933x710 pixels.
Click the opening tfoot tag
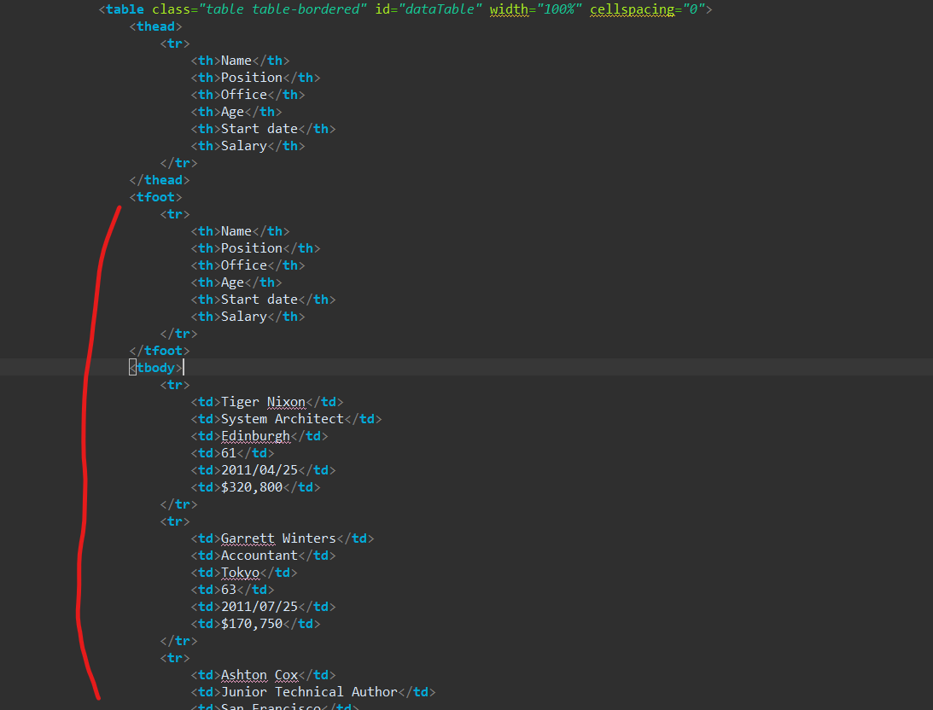[x=156, y=197]
